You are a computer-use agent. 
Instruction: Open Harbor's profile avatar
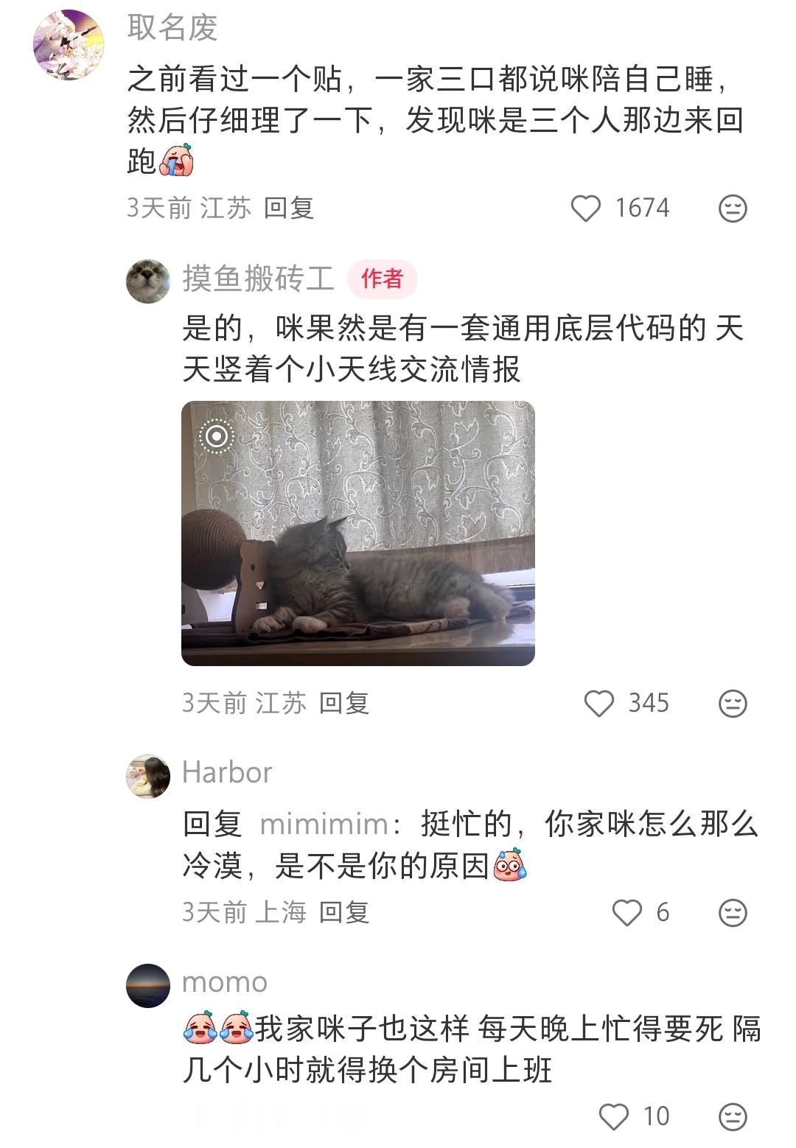148,776
